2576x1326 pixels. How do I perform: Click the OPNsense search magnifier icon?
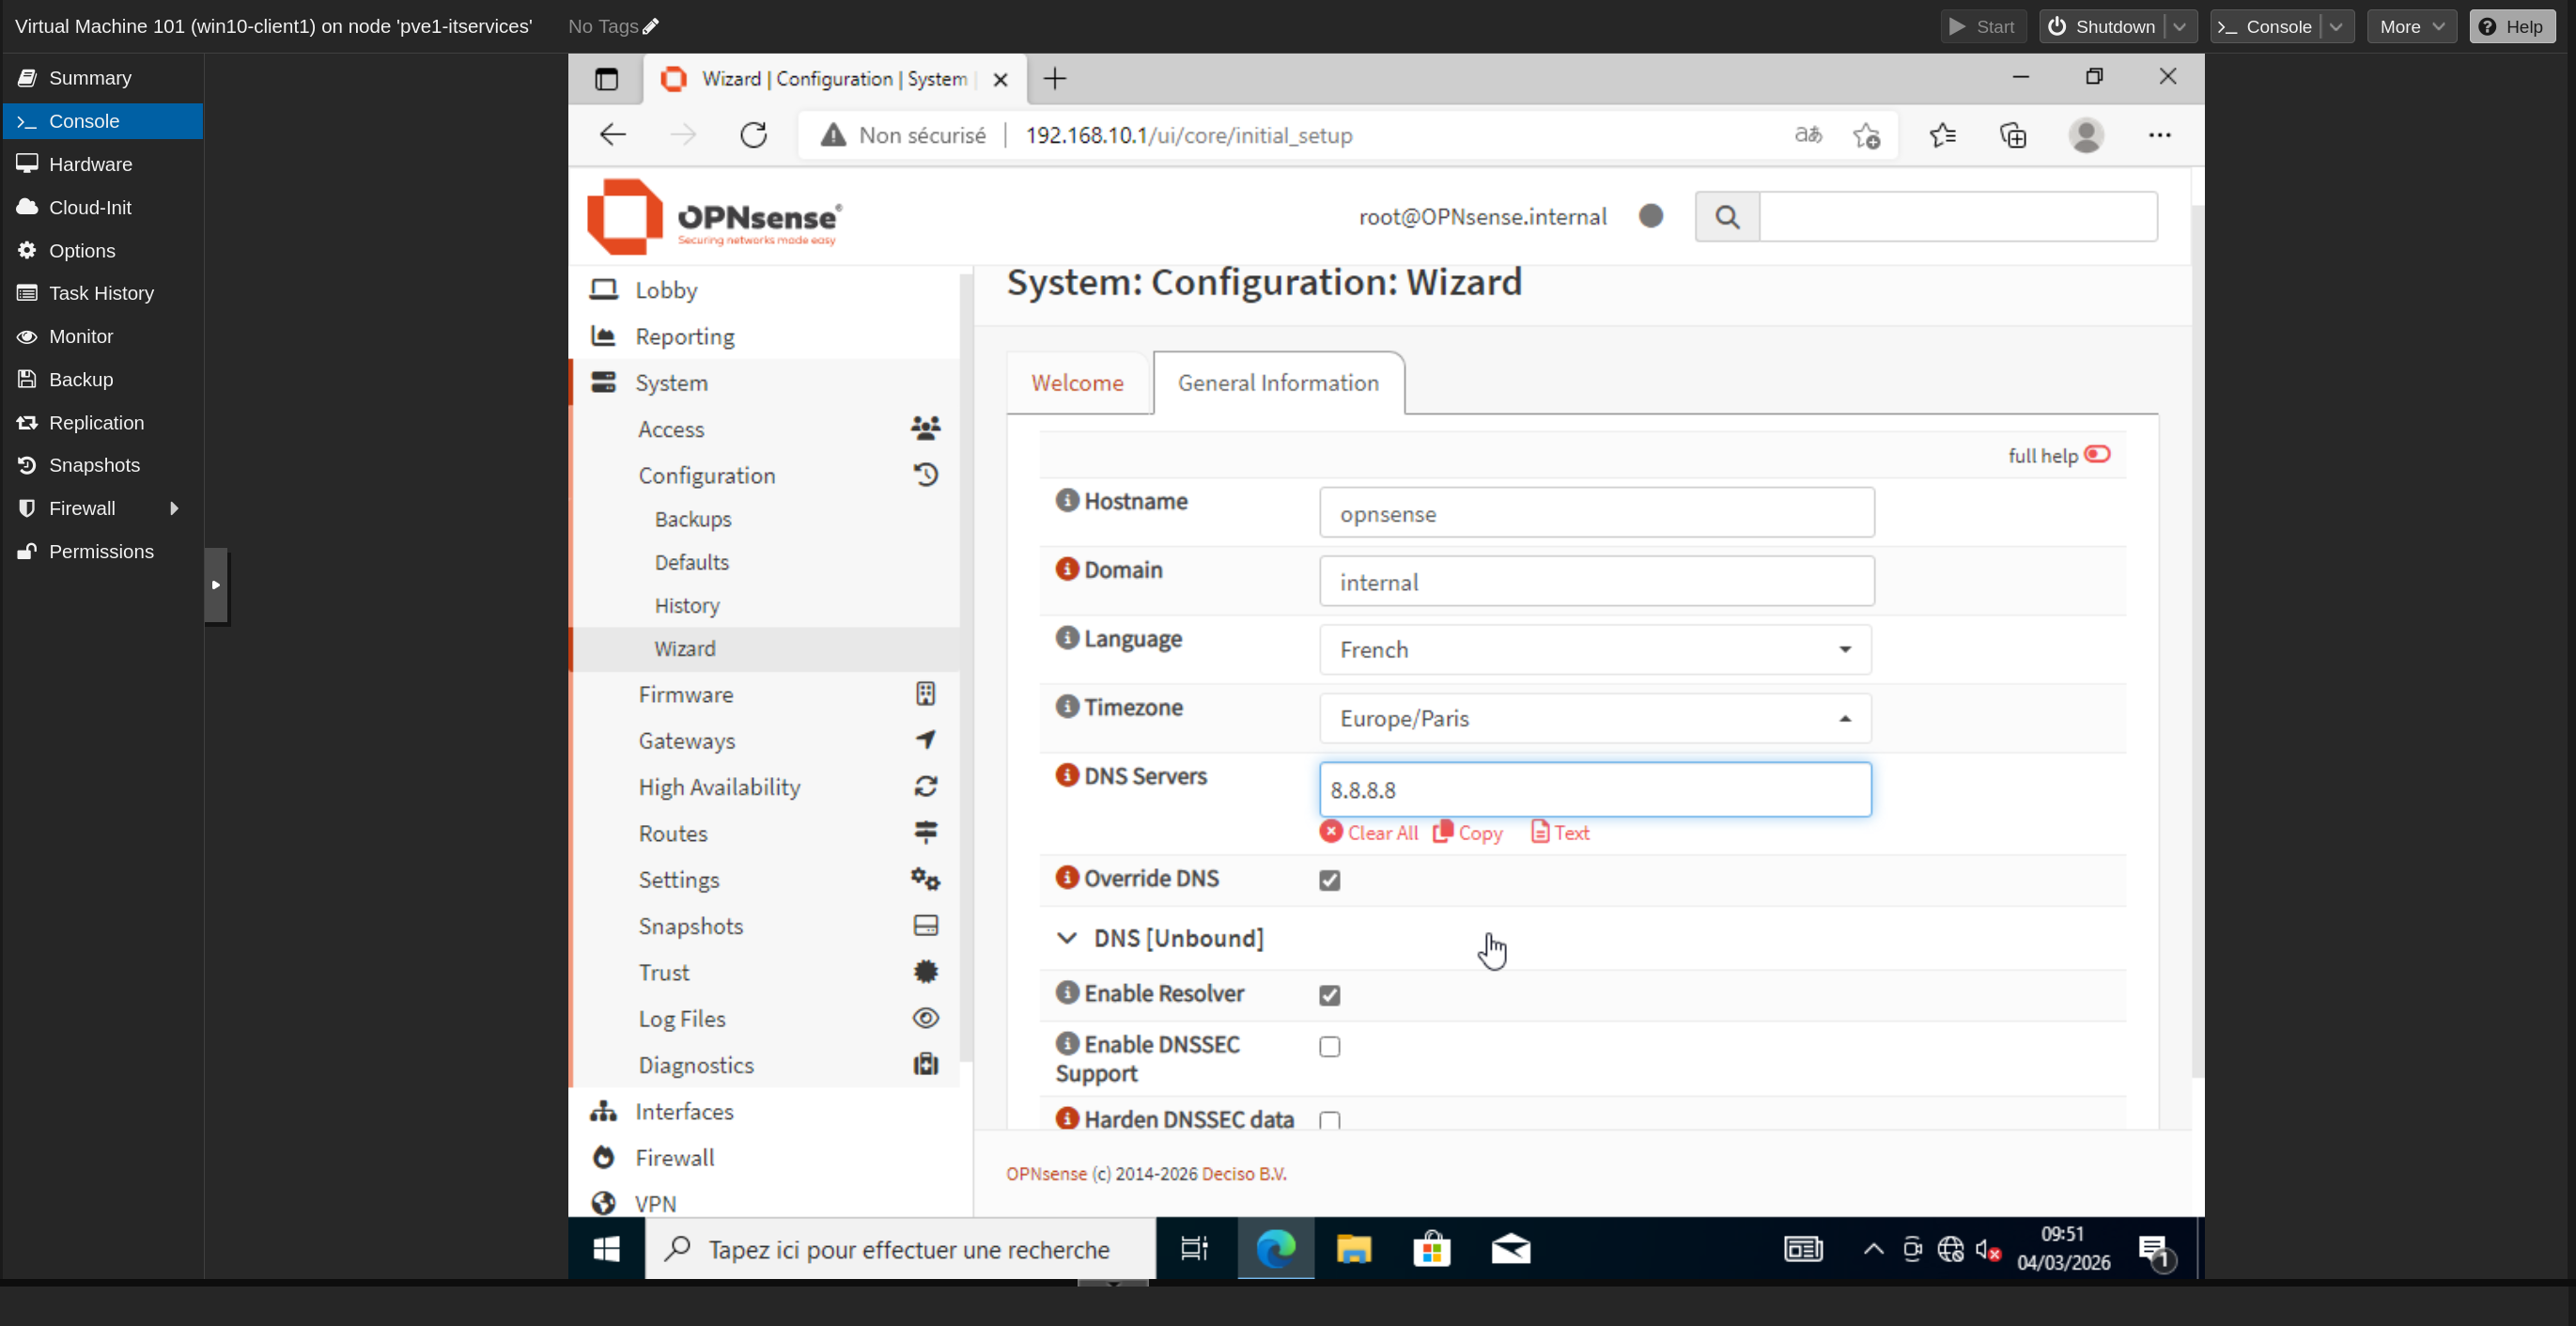click(1726, 217)
